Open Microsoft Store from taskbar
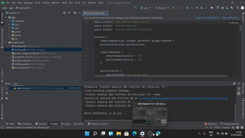The image size is (245, 138). tap(126, 134)
